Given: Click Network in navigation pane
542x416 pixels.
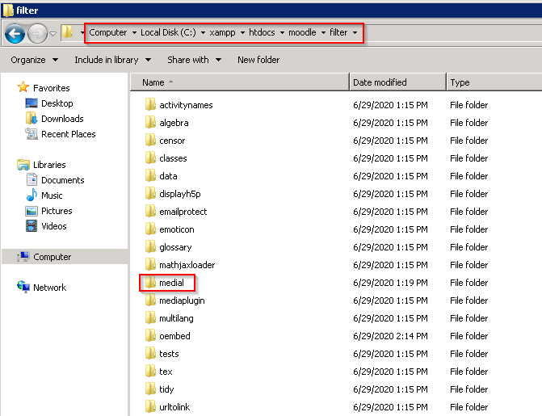Looking at the screenshot, I should (49, 288).
